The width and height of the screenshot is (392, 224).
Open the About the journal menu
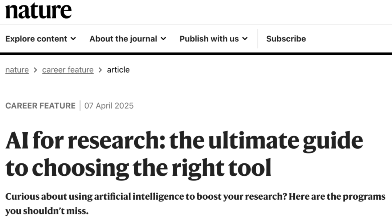point(125,38)
